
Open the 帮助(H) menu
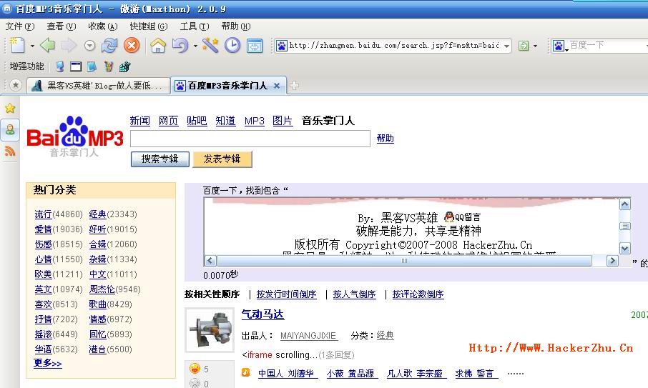[235, 26]
